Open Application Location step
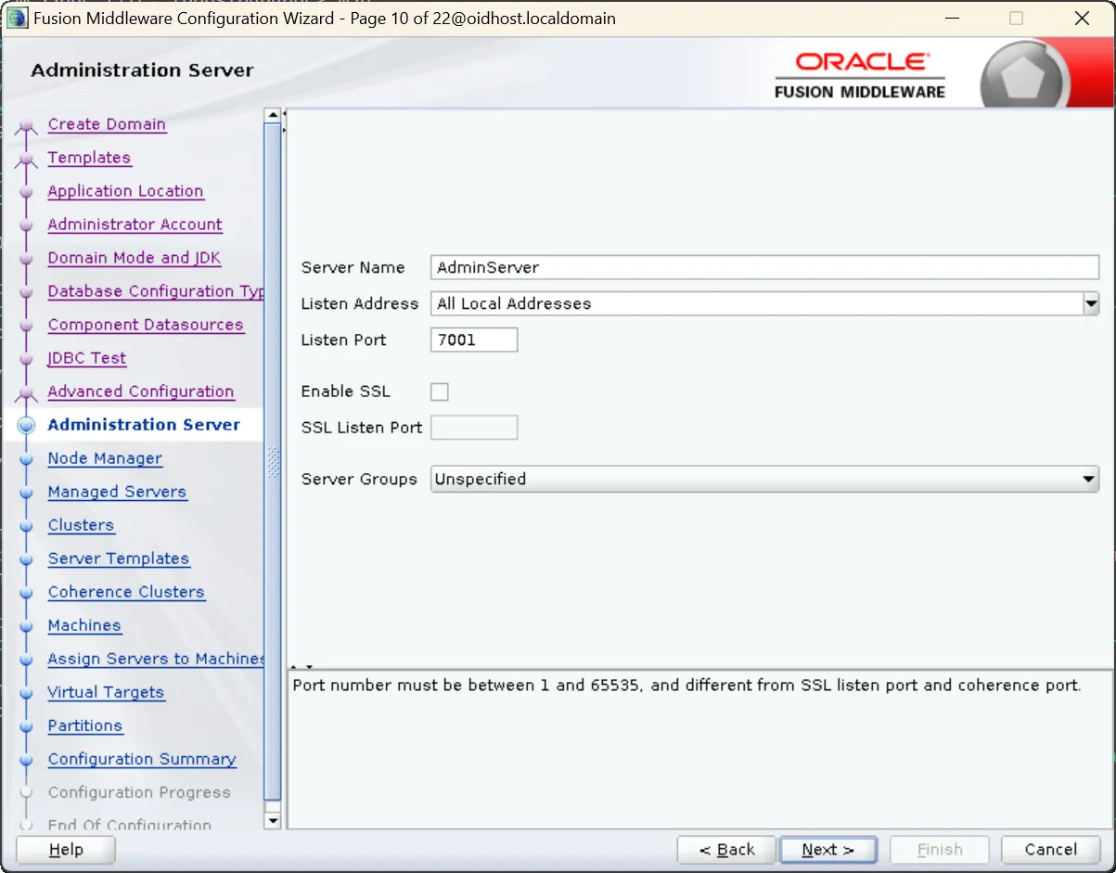This screenshot has width=1116, height=873. click(125, 191)
